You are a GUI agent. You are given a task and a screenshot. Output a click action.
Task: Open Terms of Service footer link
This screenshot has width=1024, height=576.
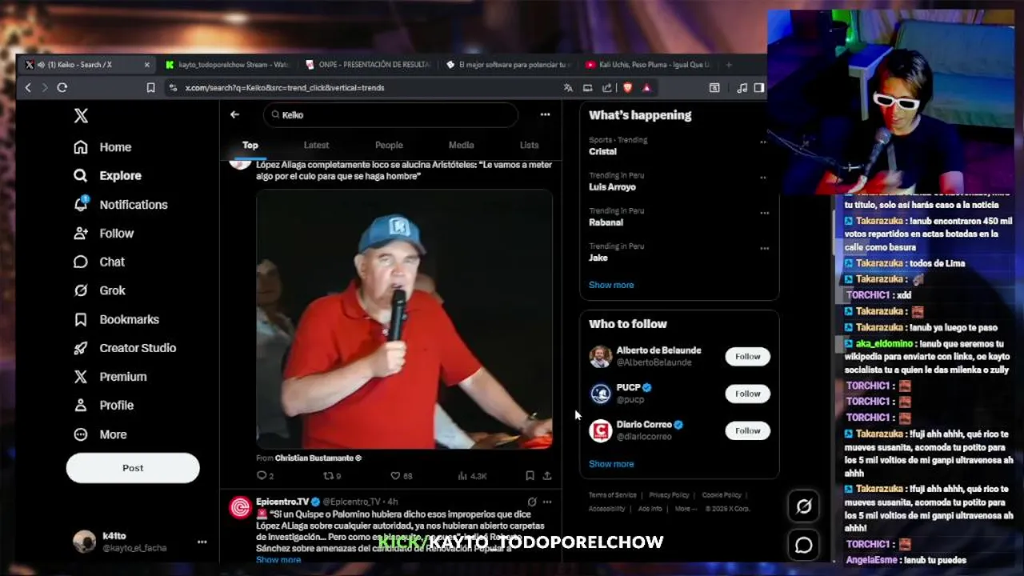pyautogui.click(x=613, y=495)
